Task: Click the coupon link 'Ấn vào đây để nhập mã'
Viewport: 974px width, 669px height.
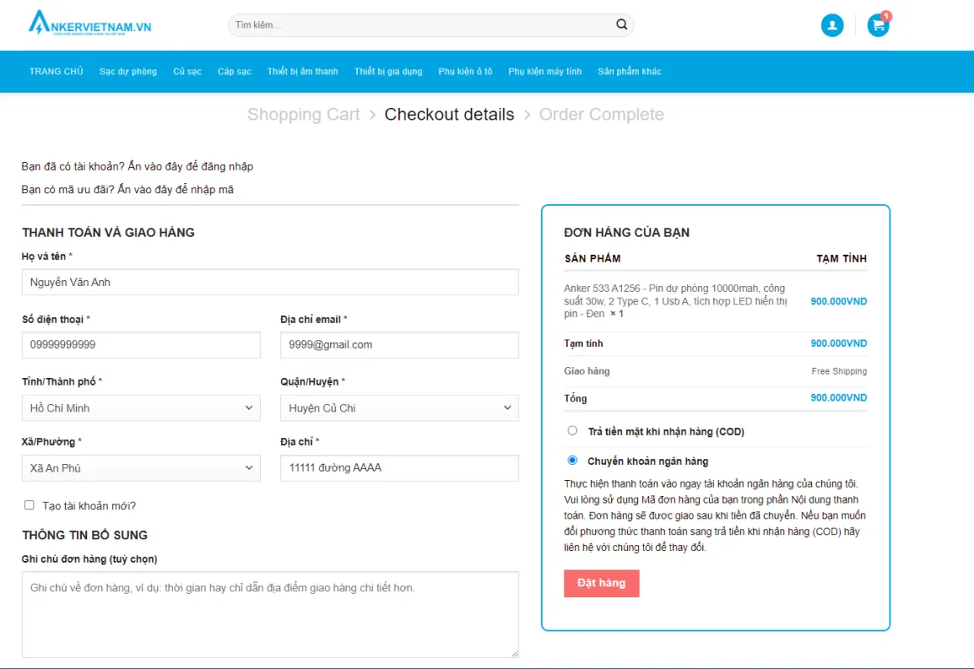Action: [x=176, y=190]
